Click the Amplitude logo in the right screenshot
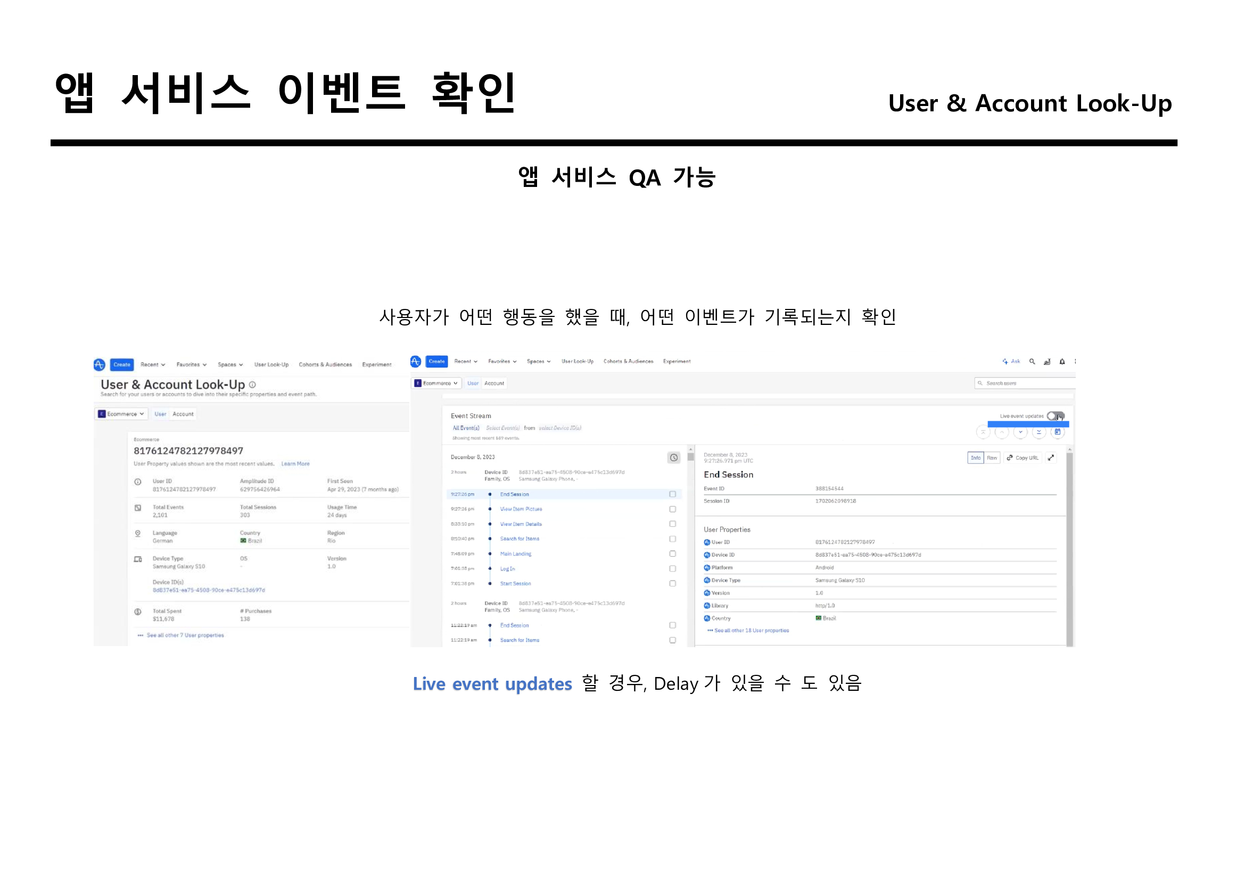The width and height of the screenshot is (1245, 881). [416, 361]
